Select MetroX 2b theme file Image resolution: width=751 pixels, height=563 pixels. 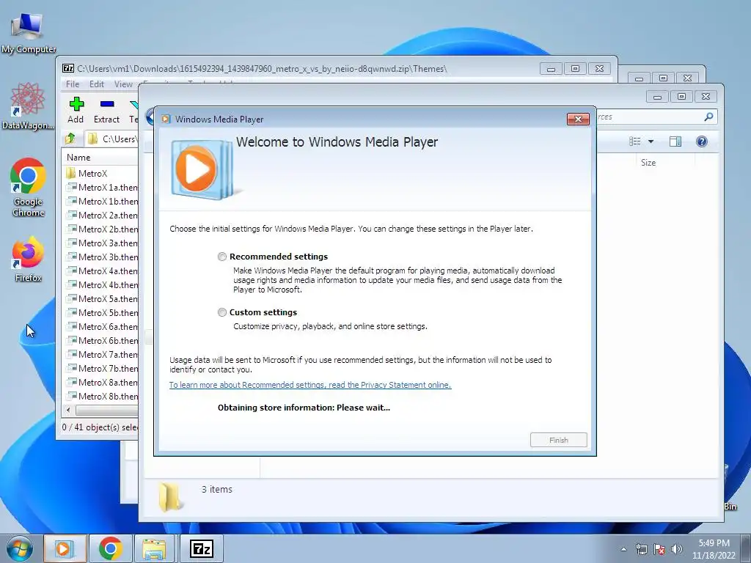click(x=102, y=229)
